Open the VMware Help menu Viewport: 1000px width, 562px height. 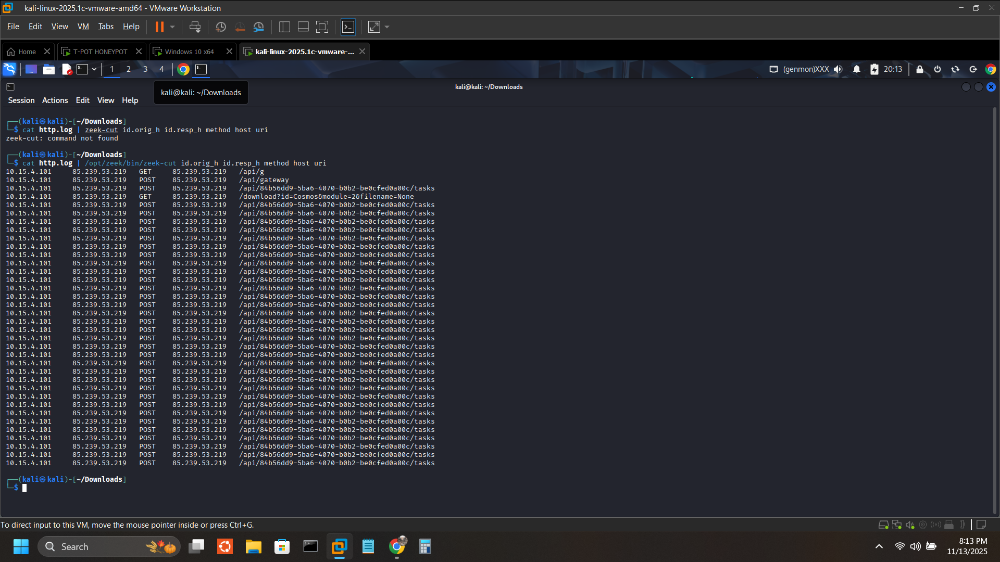point(131,27)
